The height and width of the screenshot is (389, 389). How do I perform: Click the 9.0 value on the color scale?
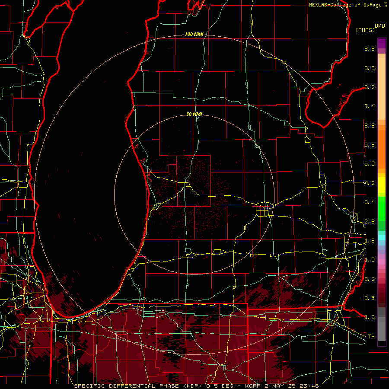click(370, 68)
